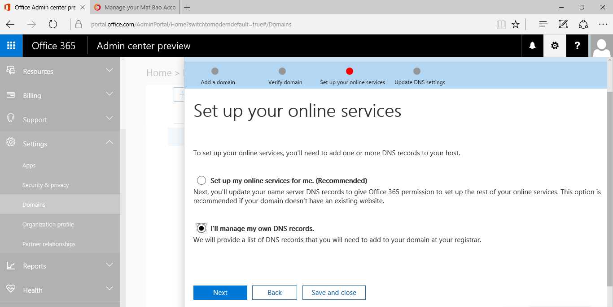
Task: Open the Edge Hub icon
Action: [543, 24]
